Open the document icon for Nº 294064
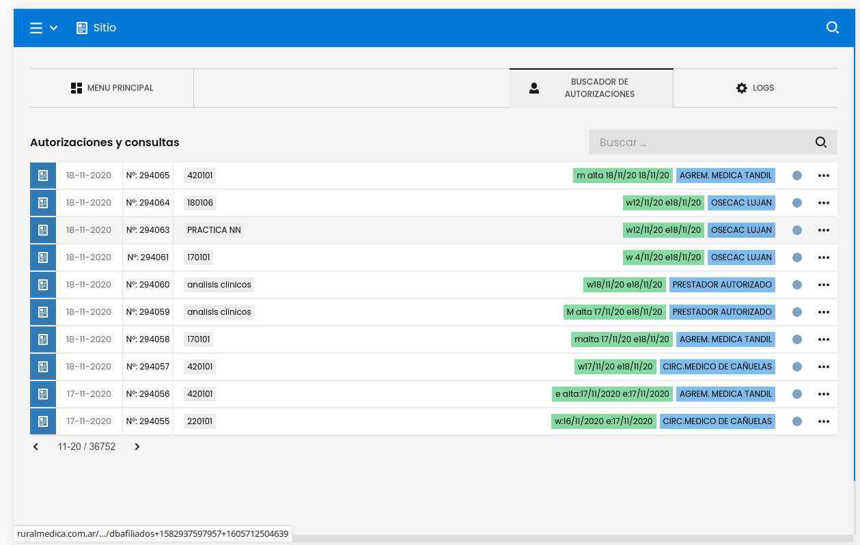Viewport: 860px width, 545px height. [x=43, y=203]
